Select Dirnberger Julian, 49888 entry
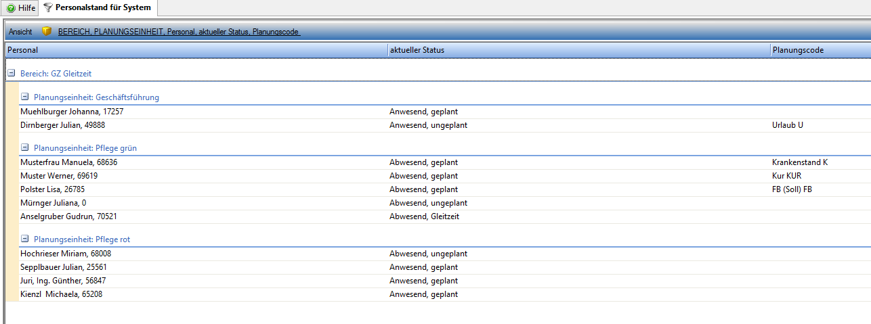871x324 pixels. pos(62,125)
